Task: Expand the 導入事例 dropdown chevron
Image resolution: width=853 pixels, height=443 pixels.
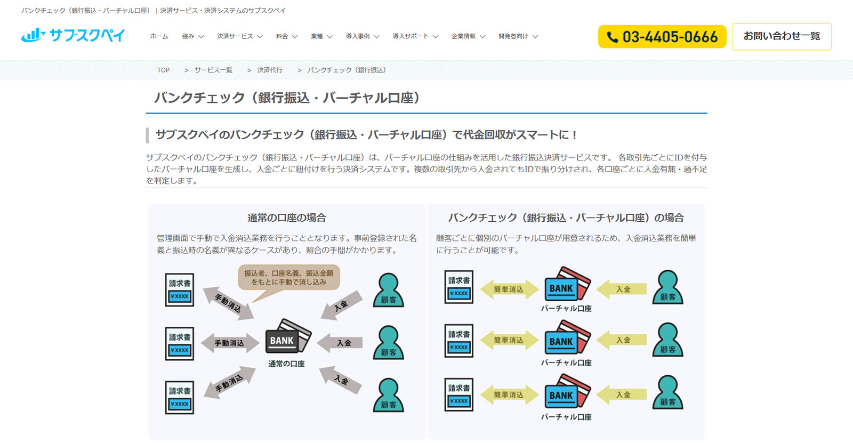Action: click(376, 37)
